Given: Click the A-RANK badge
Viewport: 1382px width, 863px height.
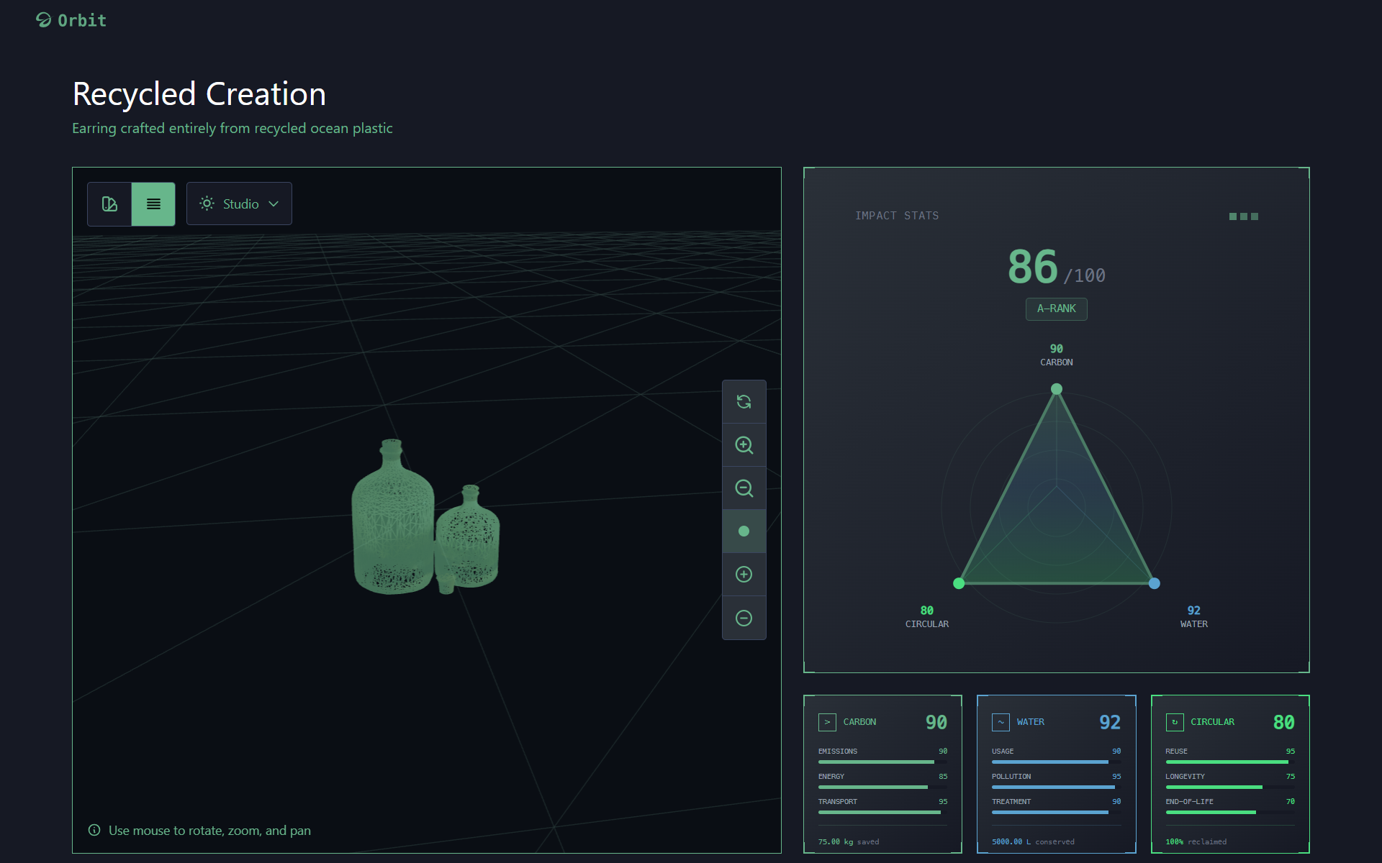Looking at the screenshot, I should [x=1056, y=309].
